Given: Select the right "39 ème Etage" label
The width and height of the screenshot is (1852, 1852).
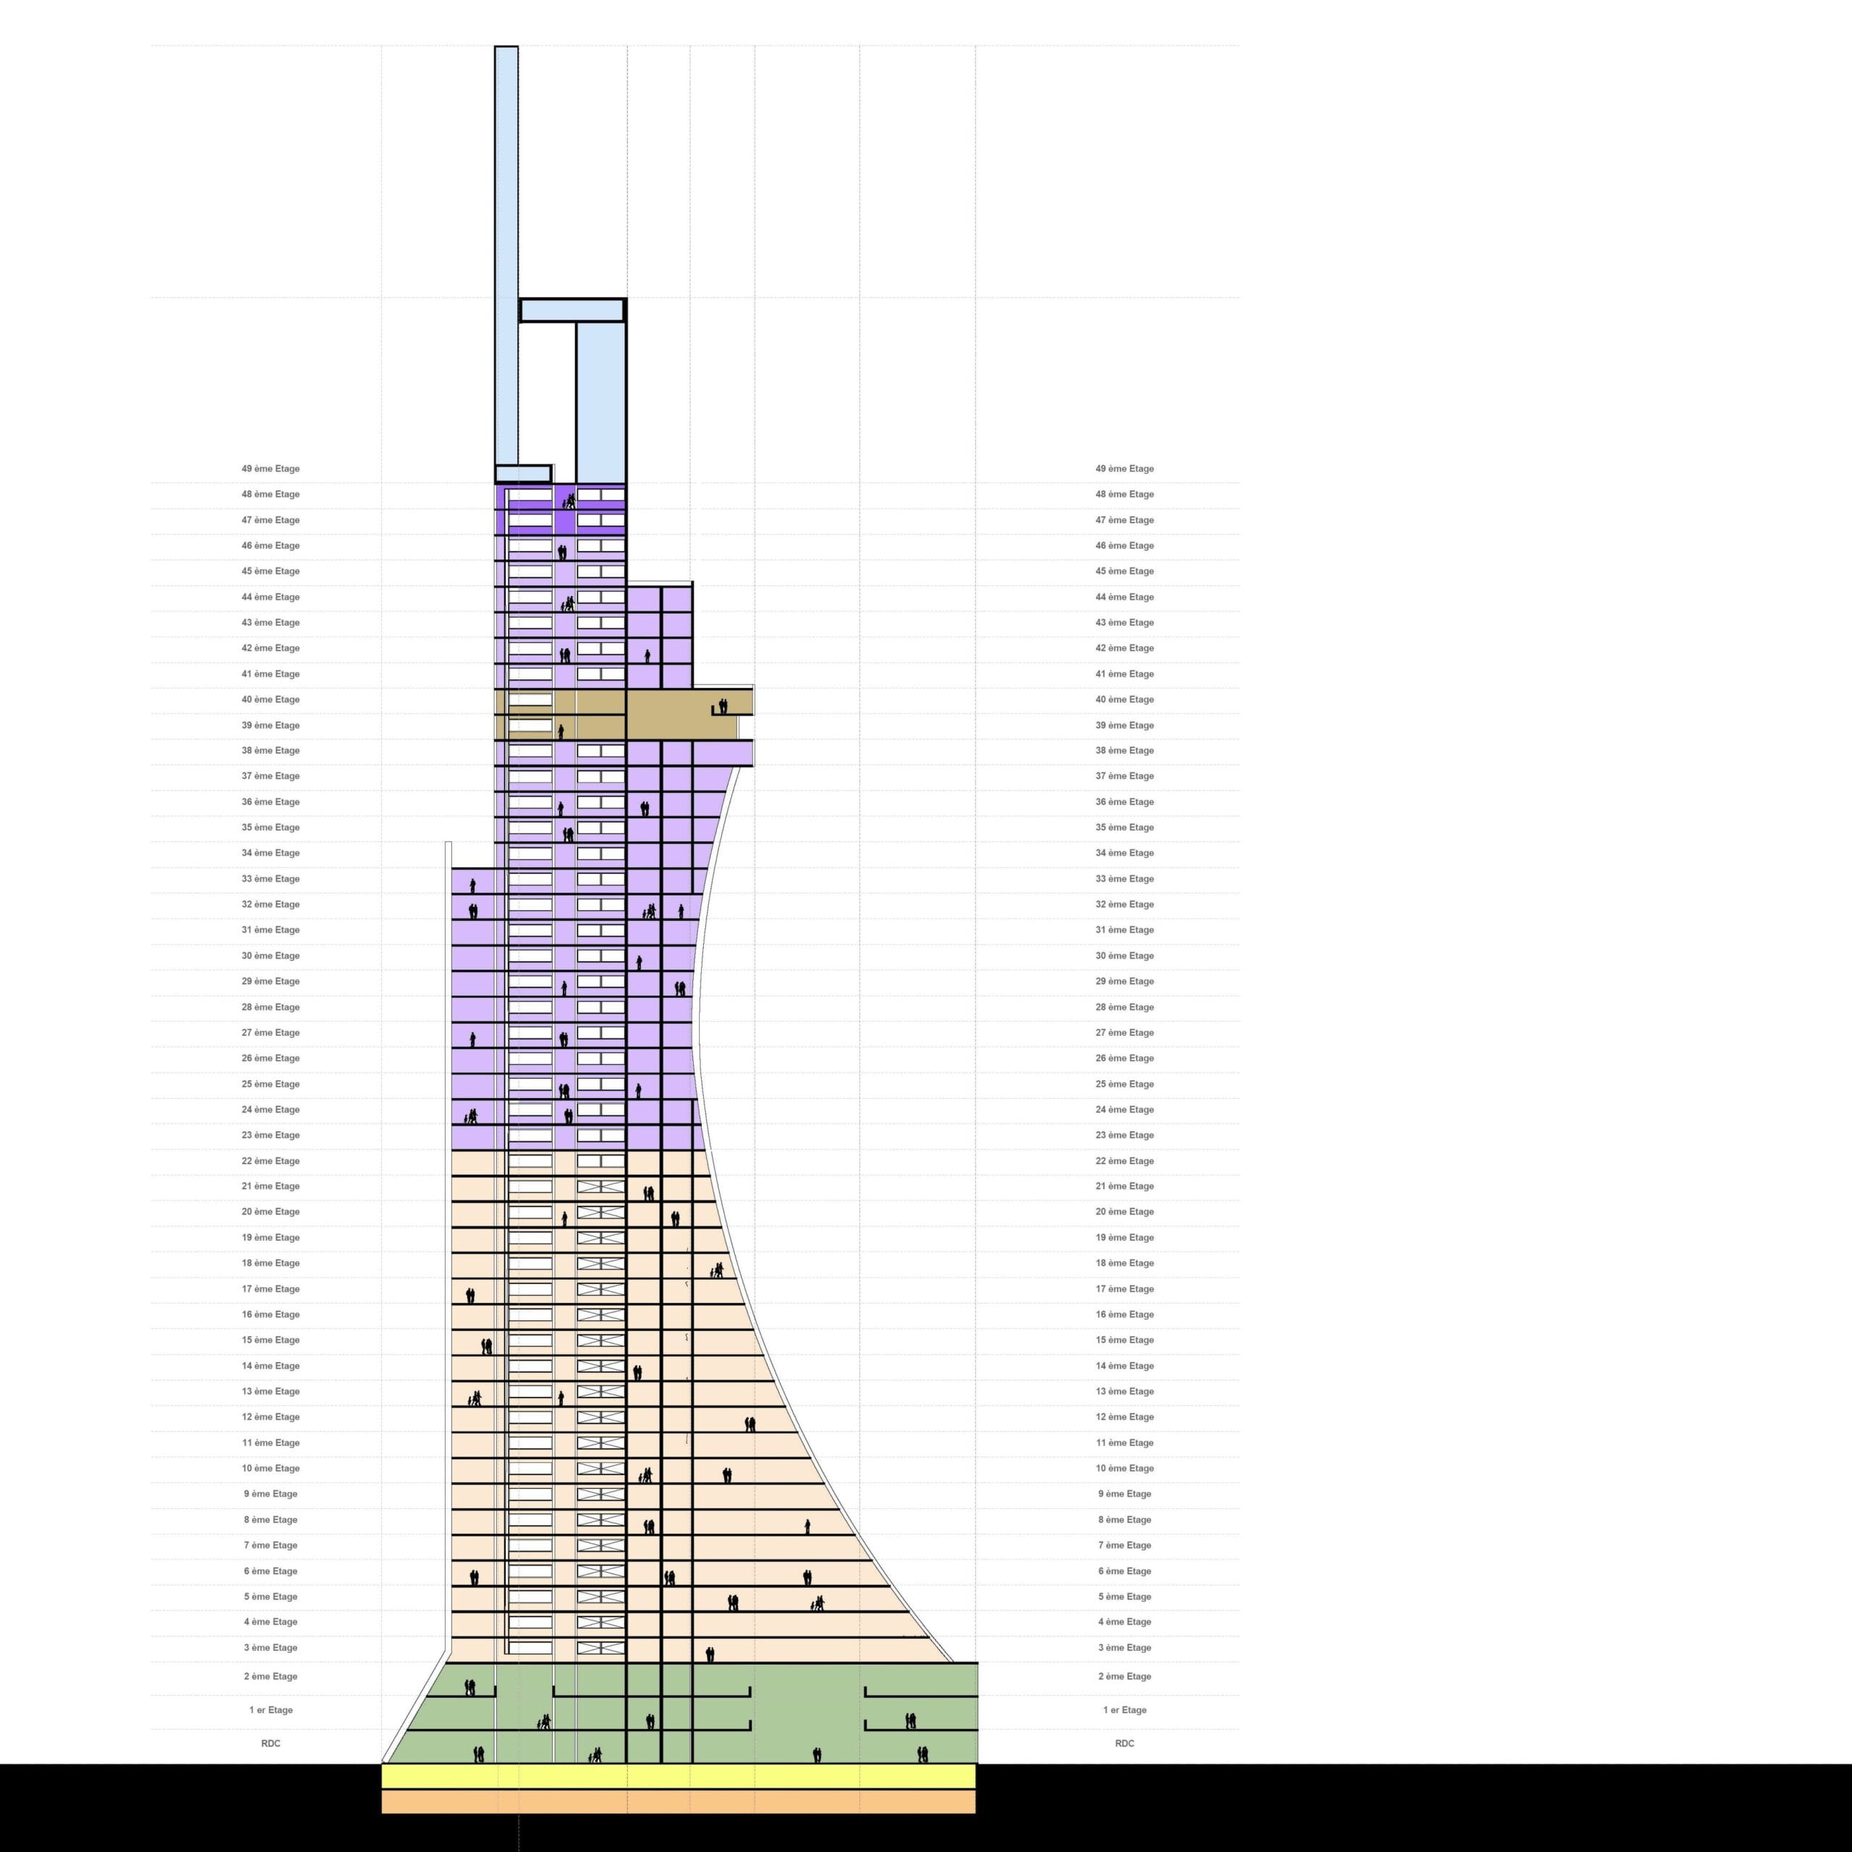Looking at the screenshot, I should click(1124, 726).
